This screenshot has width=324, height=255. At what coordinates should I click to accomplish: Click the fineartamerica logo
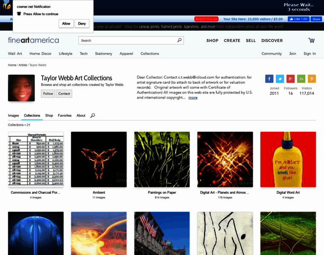pyautogui.click(x=34, y=40)
